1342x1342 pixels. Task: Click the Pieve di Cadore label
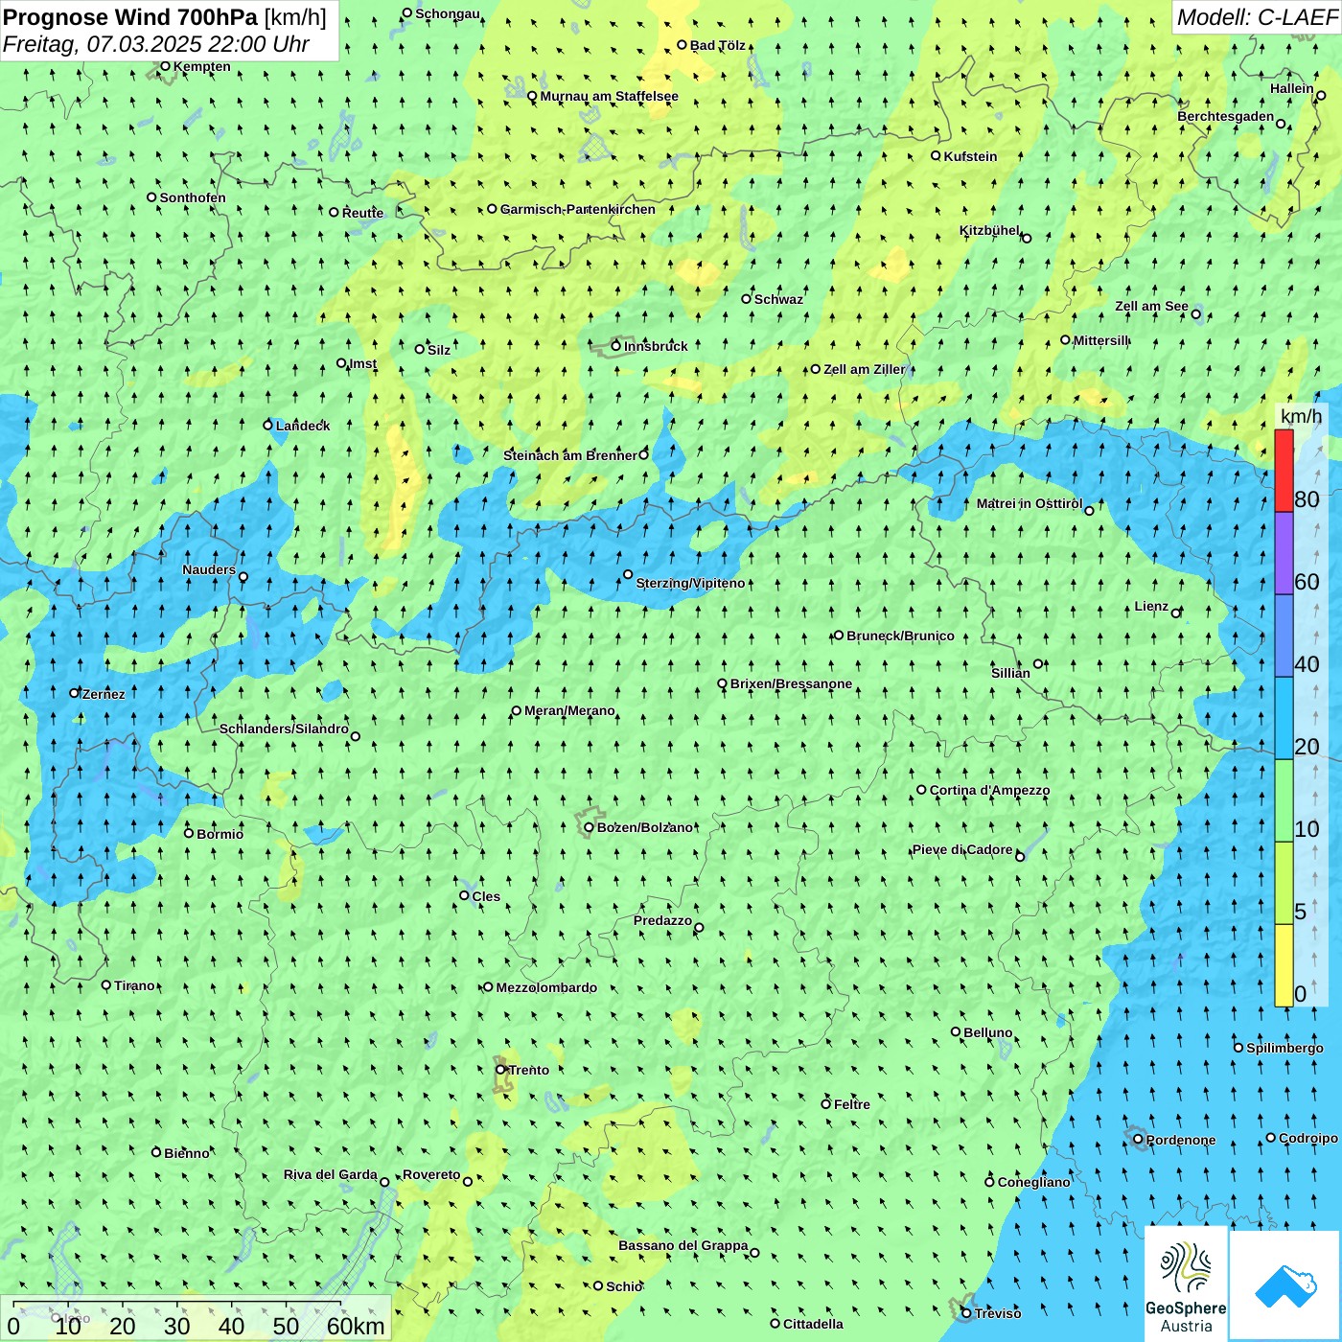[962, 849]
